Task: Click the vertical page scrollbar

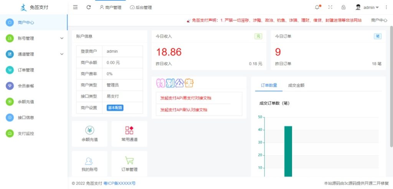Action: point(391,86)
